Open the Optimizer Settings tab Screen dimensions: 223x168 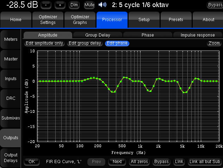(48, 20)
